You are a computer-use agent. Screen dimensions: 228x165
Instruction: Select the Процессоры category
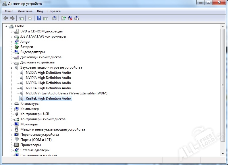coord(30,145)
